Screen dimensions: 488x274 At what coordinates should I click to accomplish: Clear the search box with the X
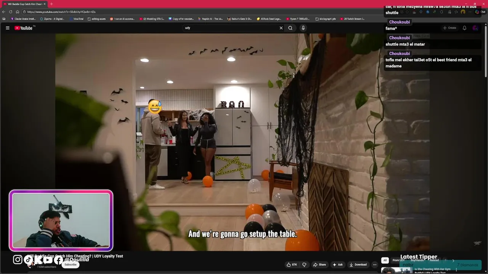281,28
